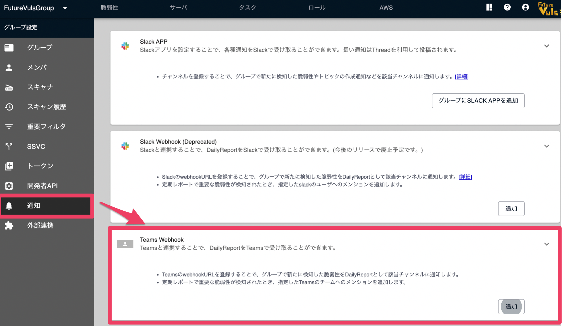Click the scanner icon for スキャナ
569x326 pixels.
click(9, 87)
